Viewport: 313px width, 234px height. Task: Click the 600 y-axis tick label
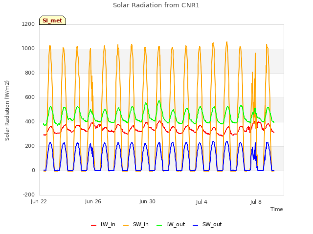(x=30, y=97)
